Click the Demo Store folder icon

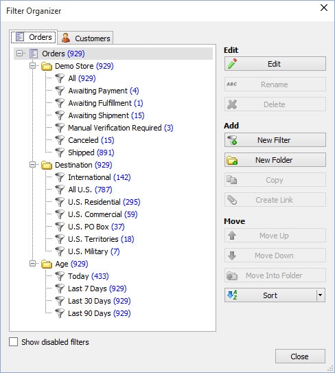[47, 66]
